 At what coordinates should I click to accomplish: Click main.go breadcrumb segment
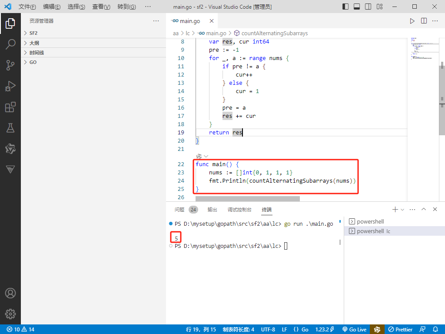(213, 33)
